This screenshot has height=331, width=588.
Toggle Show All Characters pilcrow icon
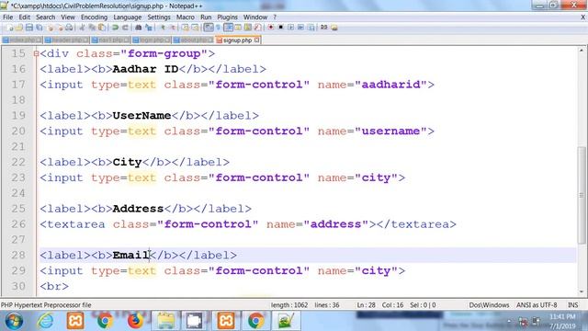pyautogui.click(x=219, y=28)
